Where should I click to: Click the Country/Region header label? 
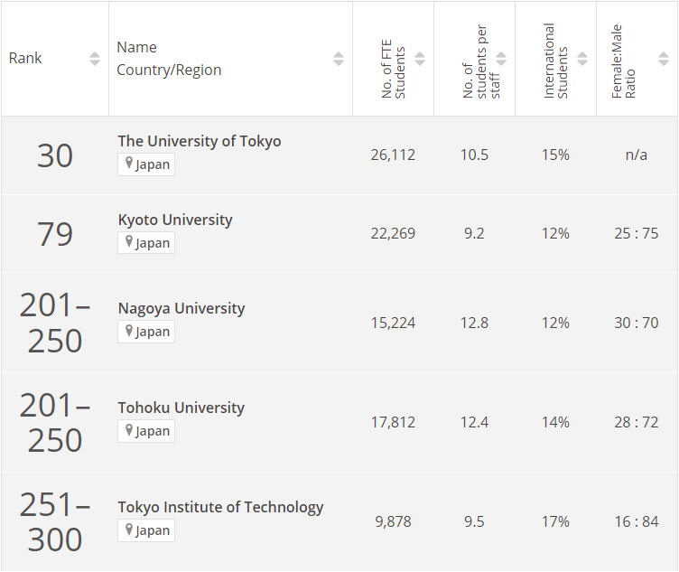click(x=169, y=70)
